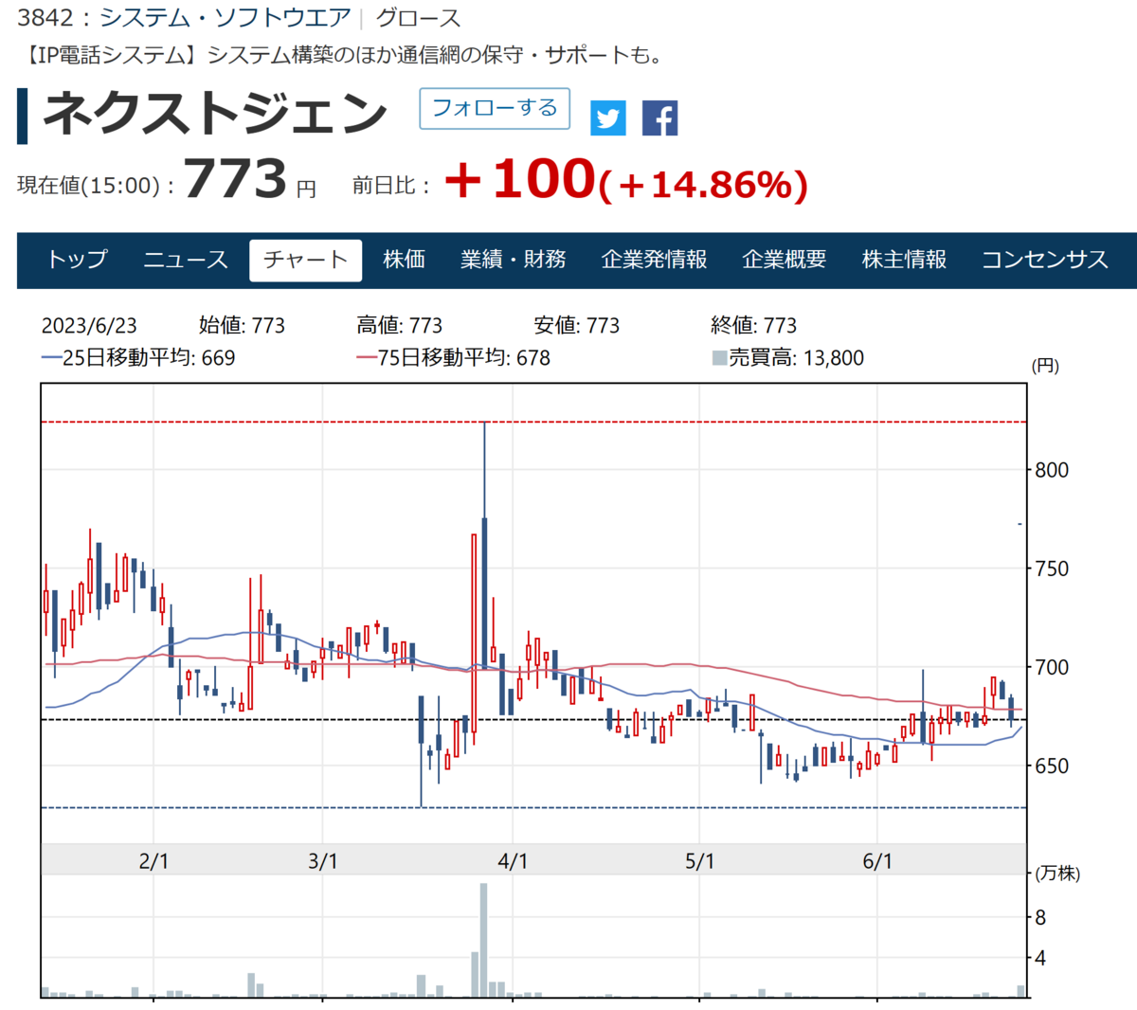The width and height of the screenshot is (1137, 1010).
Task: Click the 800 price axis label
Action: (x=1051, y=471)
